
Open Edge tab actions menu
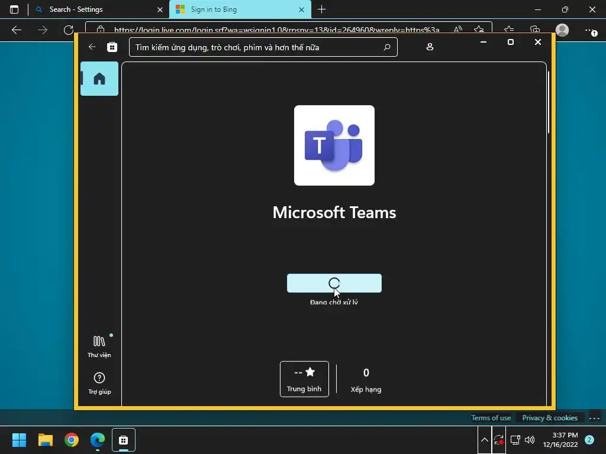click(x=14, y=9)
